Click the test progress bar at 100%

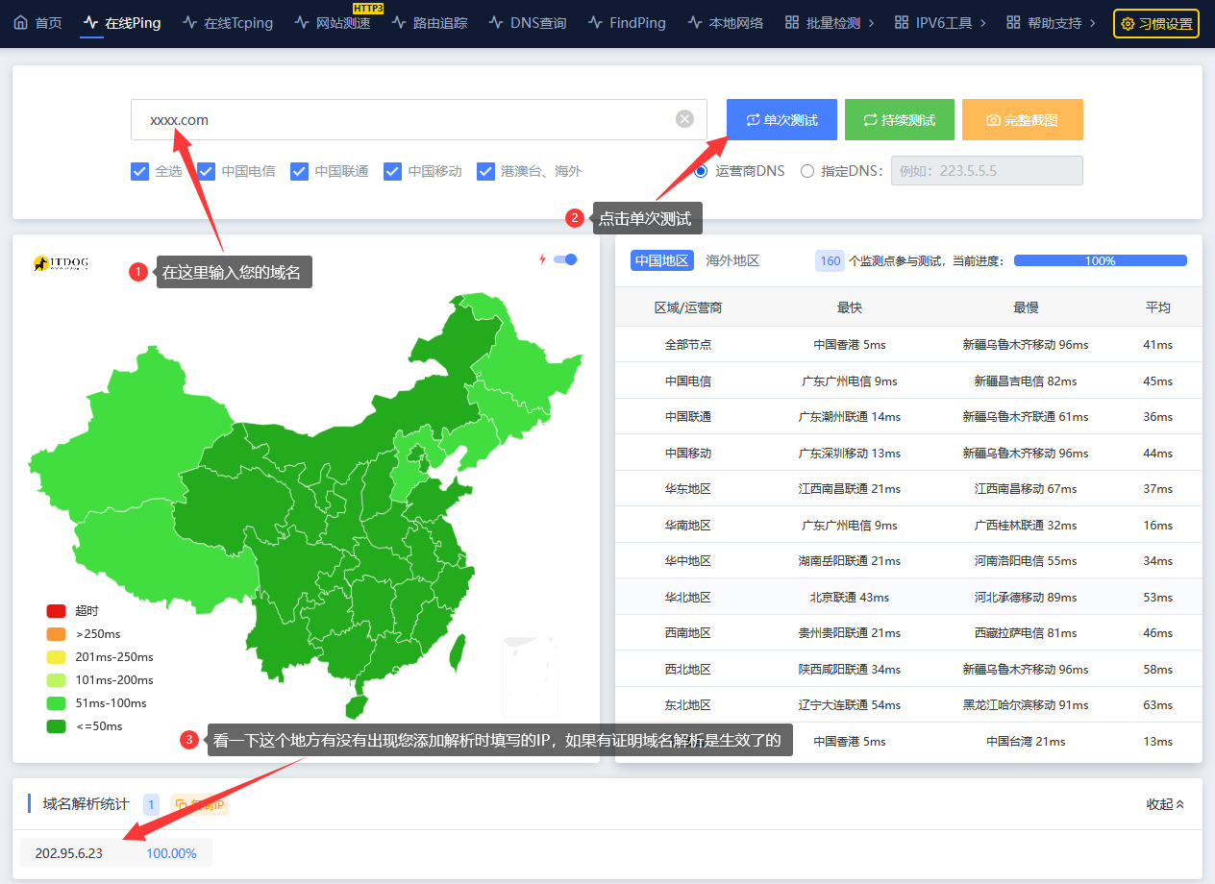[x=1100, y=260]
